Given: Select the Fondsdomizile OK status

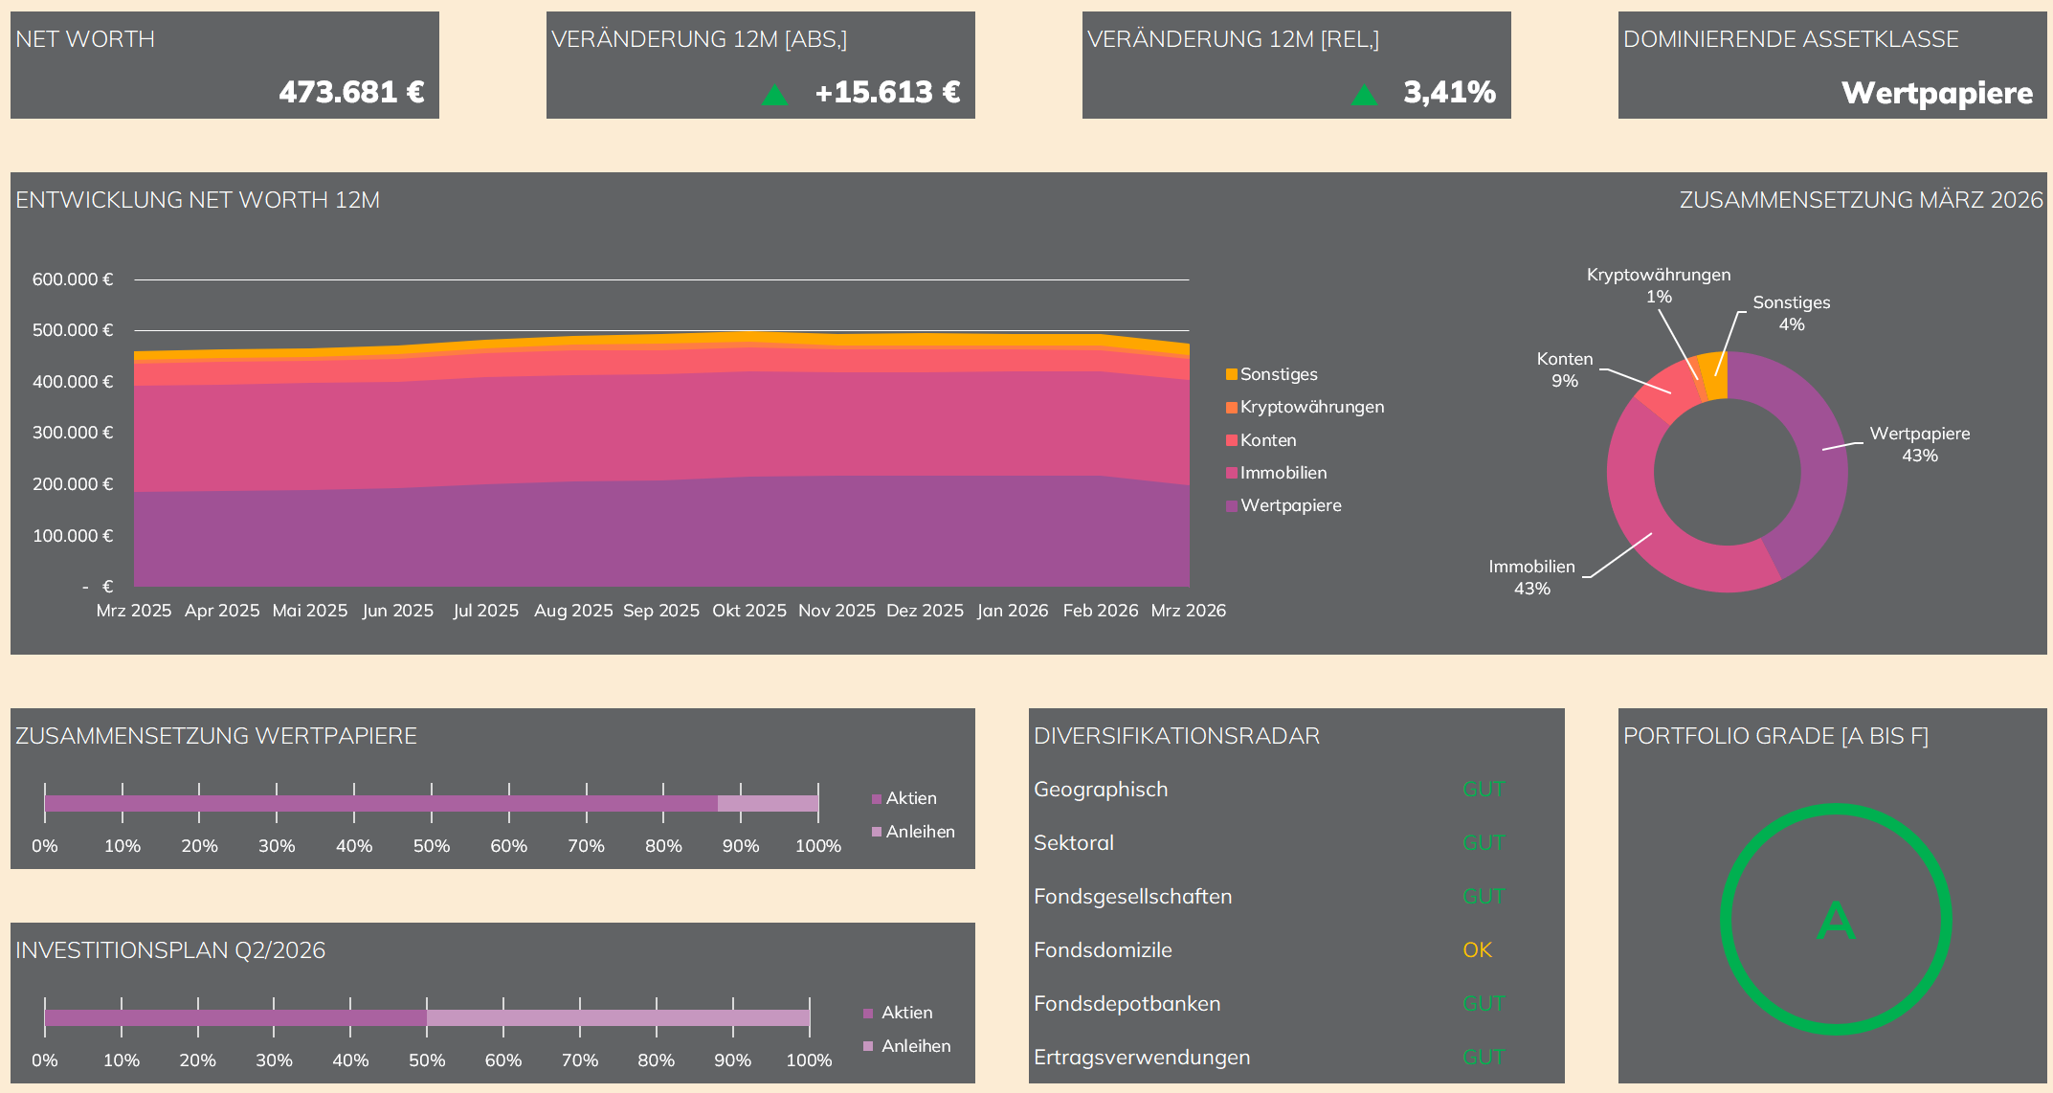Looking at the screenshot, I should [x=1477, y=950].
